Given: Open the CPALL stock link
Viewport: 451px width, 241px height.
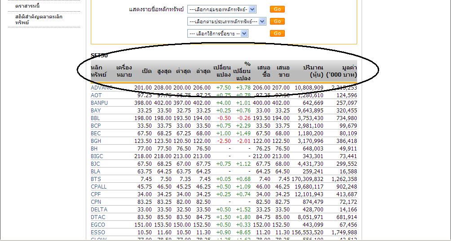Looking at the screenshot, I should coord(99,187).
